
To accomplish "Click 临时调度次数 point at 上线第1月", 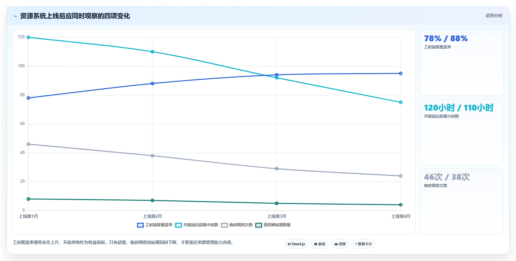I will 28,144.
